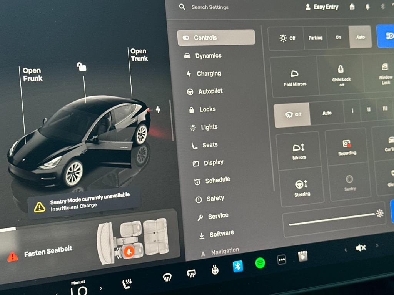
Task: Tap the charge port lightning icon
Action: point(158,109)
